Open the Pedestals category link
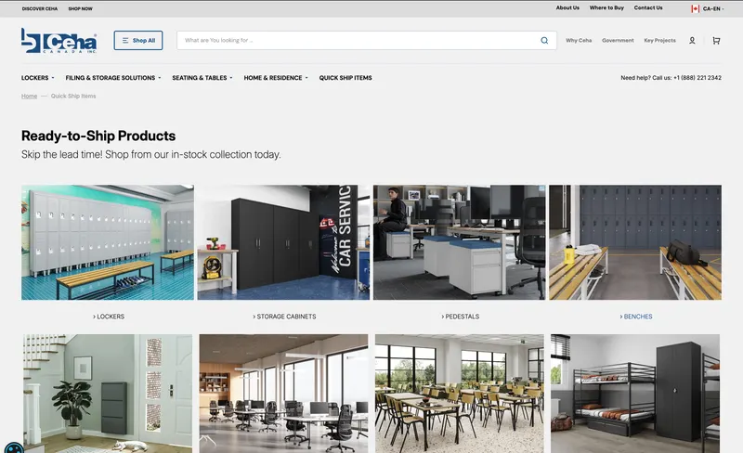Image resolution: width=743 pixels, height=453 pixels. [460, 317]
